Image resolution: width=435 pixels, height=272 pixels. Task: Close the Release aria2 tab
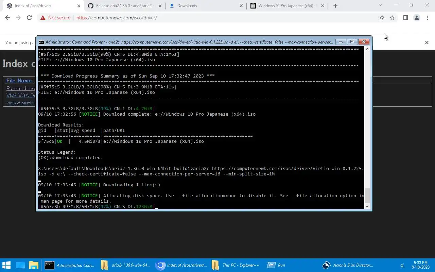[x=160, y=6]
